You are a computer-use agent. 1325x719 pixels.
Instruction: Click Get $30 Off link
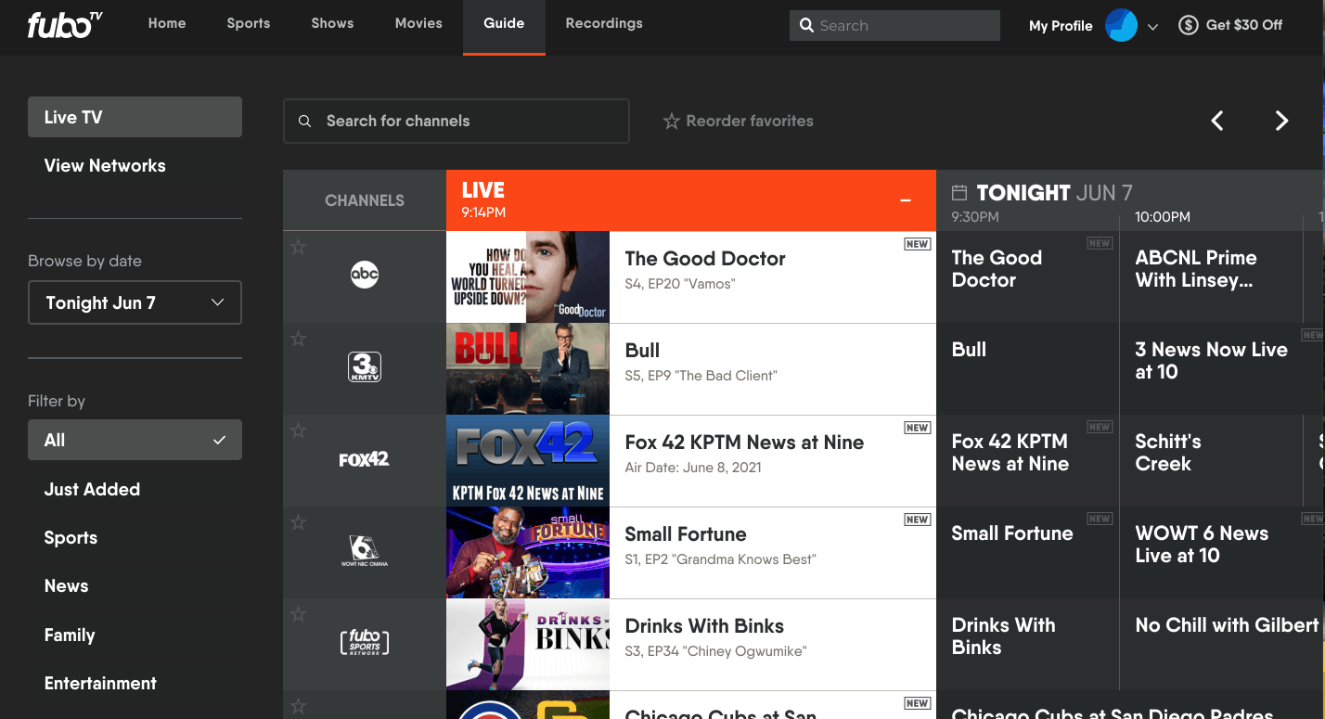click(1230, 25)
